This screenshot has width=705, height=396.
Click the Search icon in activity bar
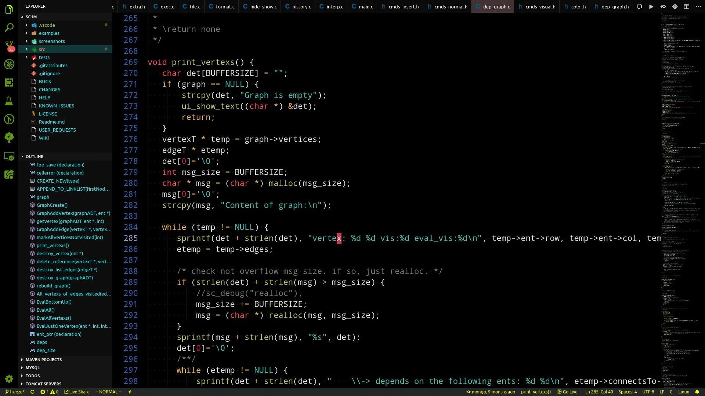point(9,27)
